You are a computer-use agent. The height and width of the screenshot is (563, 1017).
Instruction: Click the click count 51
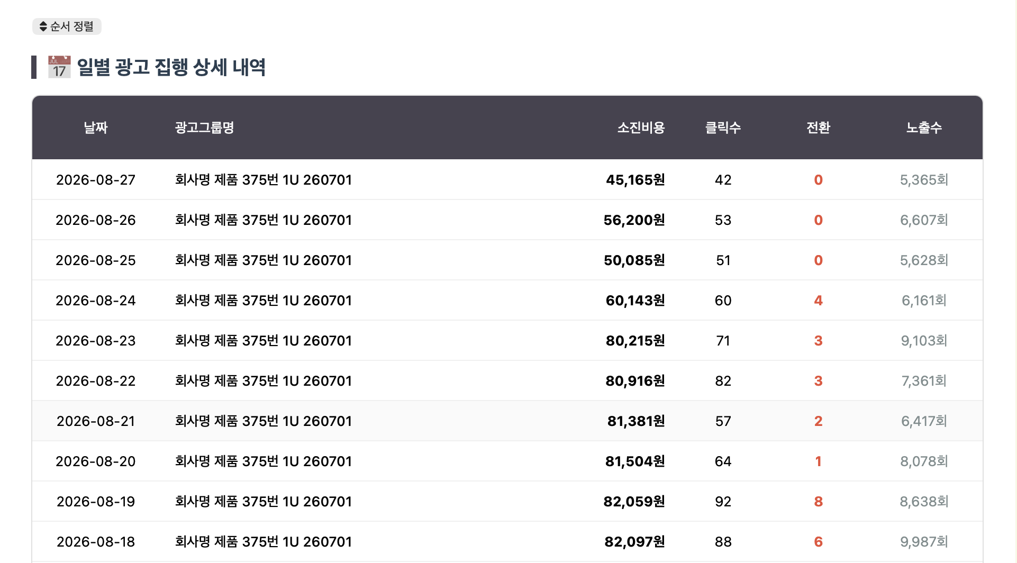(x=723, y=260)
